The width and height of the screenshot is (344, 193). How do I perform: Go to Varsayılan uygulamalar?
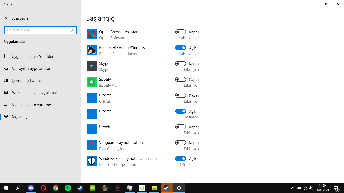tap(40, 69)
